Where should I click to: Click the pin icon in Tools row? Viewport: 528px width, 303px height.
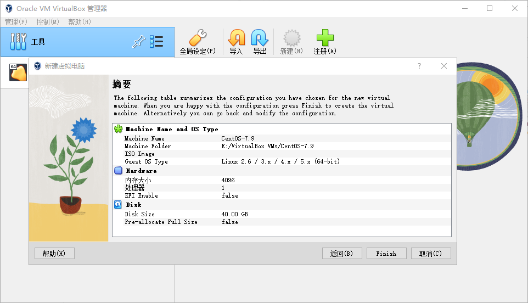[138, 42]
